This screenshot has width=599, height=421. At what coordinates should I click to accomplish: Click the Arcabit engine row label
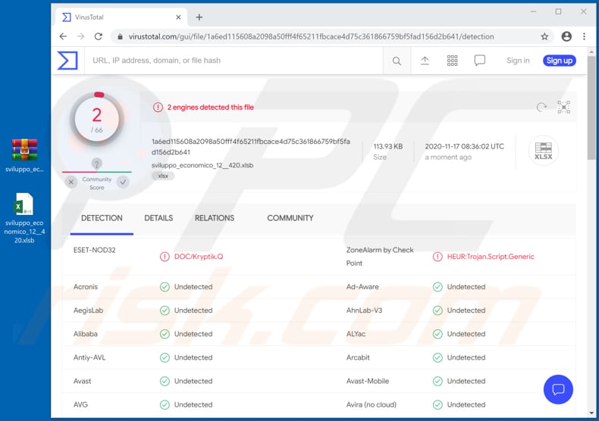pyautogui.click(x=358, y=357)
